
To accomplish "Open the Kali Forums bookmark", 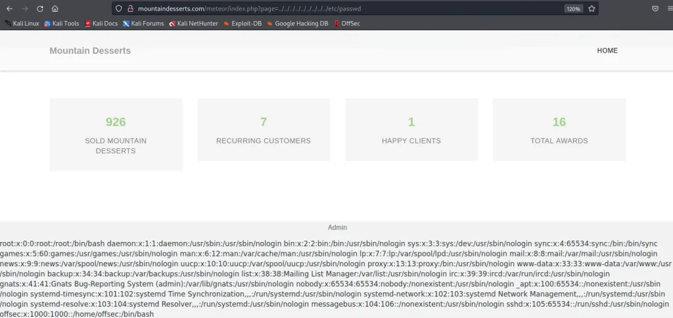I will coord(143,24).
